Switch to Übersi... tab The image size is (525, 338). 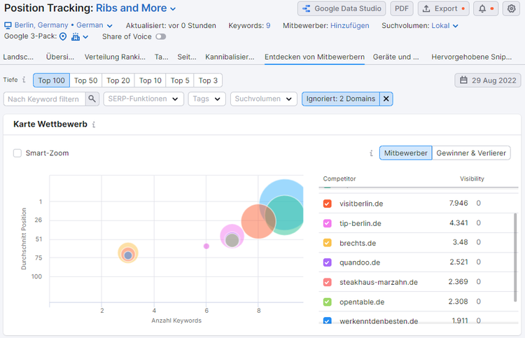pyautogui.click(x=60, y=57)
